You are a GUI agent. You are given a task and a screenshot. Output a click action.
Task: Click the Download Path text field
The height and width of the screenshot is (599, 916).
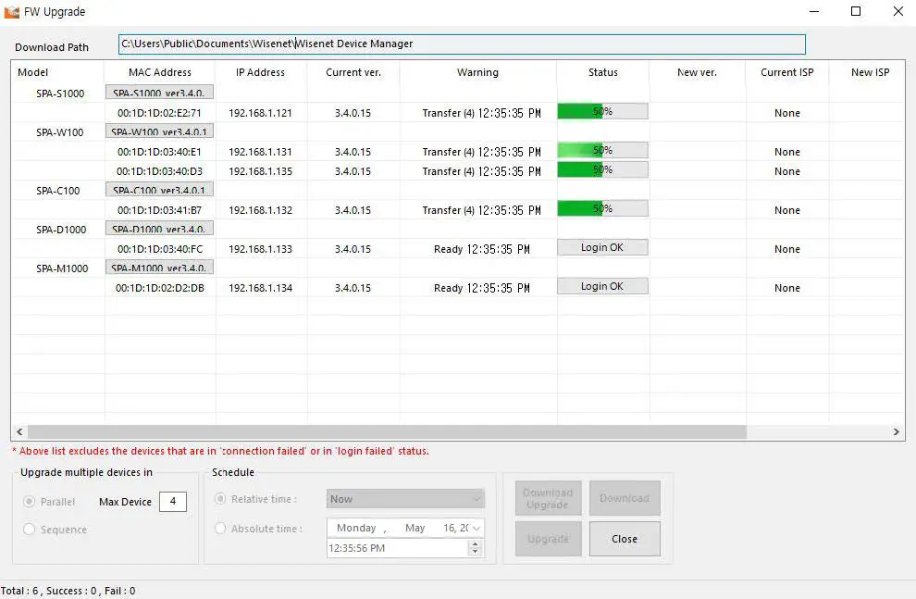[462, 44]
